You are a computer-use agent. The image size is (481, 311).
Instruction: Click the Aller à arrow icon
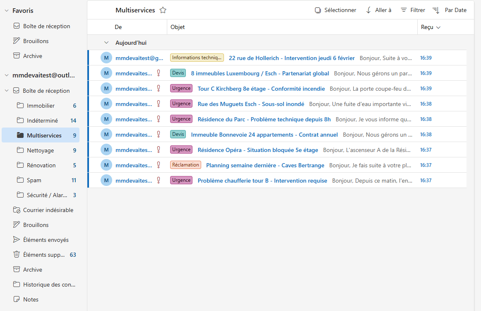click(368, 10)
